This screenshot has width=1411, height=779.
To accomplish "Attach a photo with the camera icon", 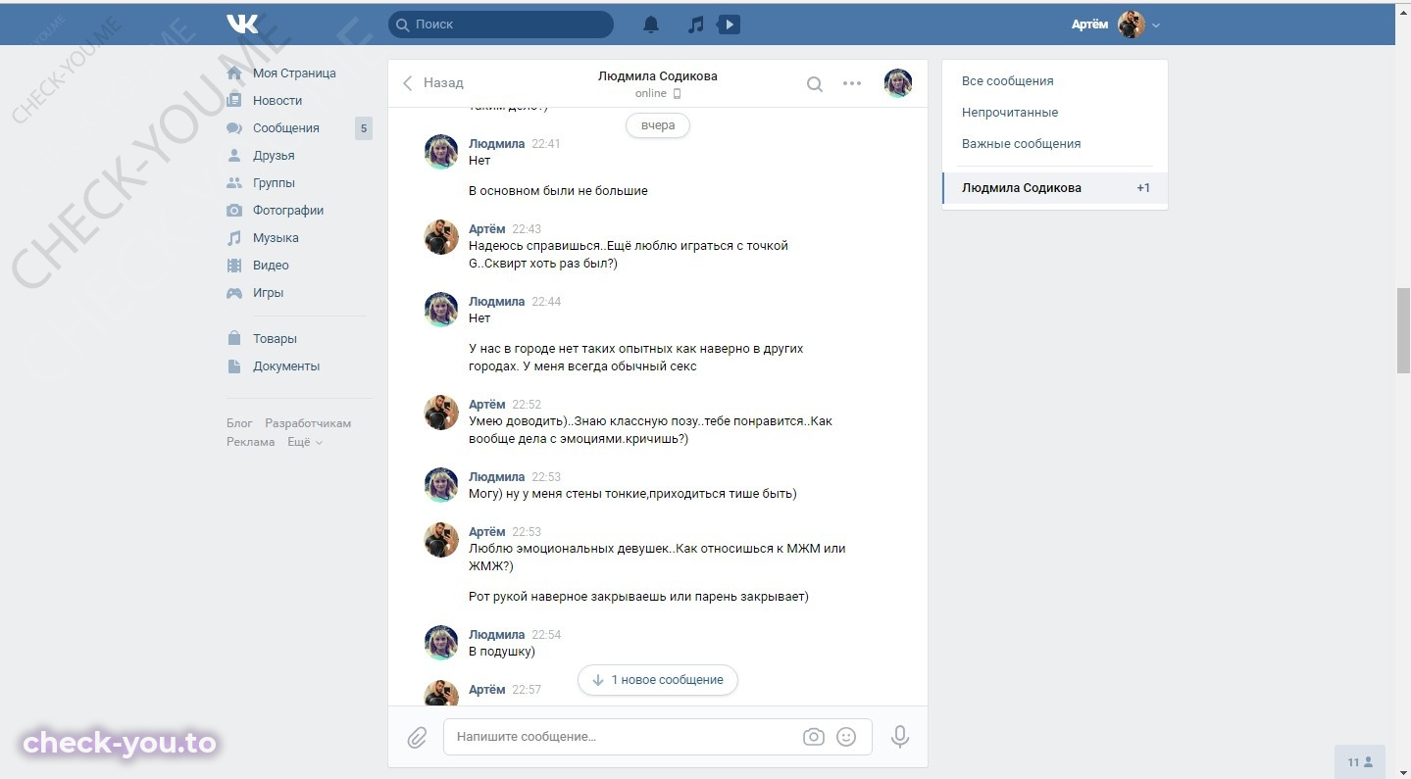I will coord(814,737).
